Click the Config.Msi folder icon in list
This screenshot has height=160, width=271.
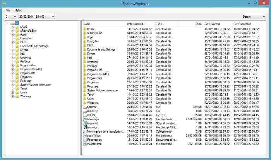point(85,41)
